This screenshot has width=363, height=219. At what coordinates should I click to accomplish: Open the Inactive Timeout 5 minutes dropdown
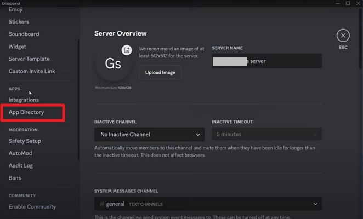[x=266, y=134]
